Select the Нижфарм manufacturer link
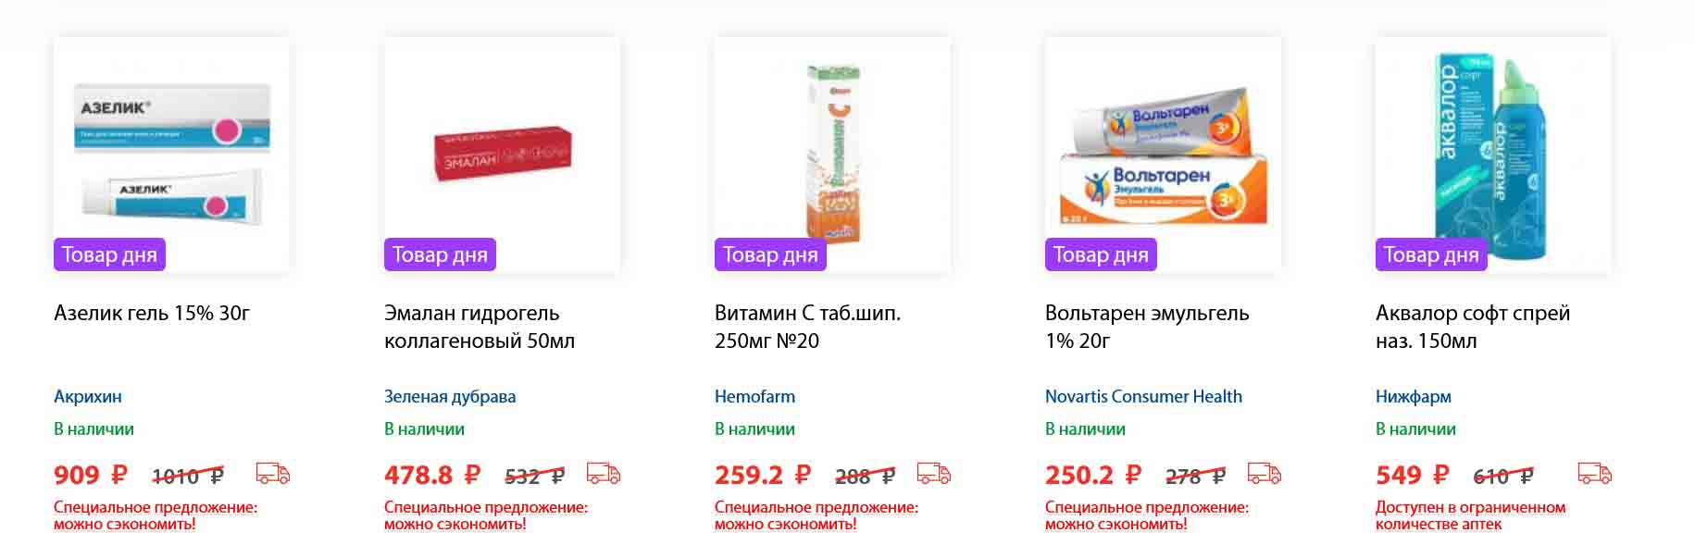 click(1413, 396)
